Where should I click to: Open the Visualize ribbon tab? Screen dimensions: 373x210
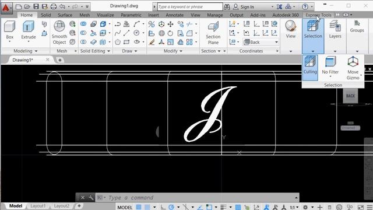[105, 15]
